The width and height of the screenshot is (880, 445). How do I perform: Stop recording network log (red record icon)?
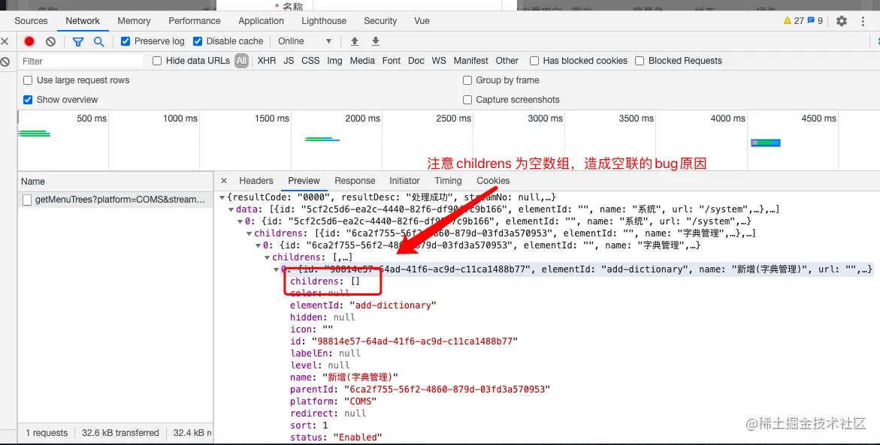point(29,41)
